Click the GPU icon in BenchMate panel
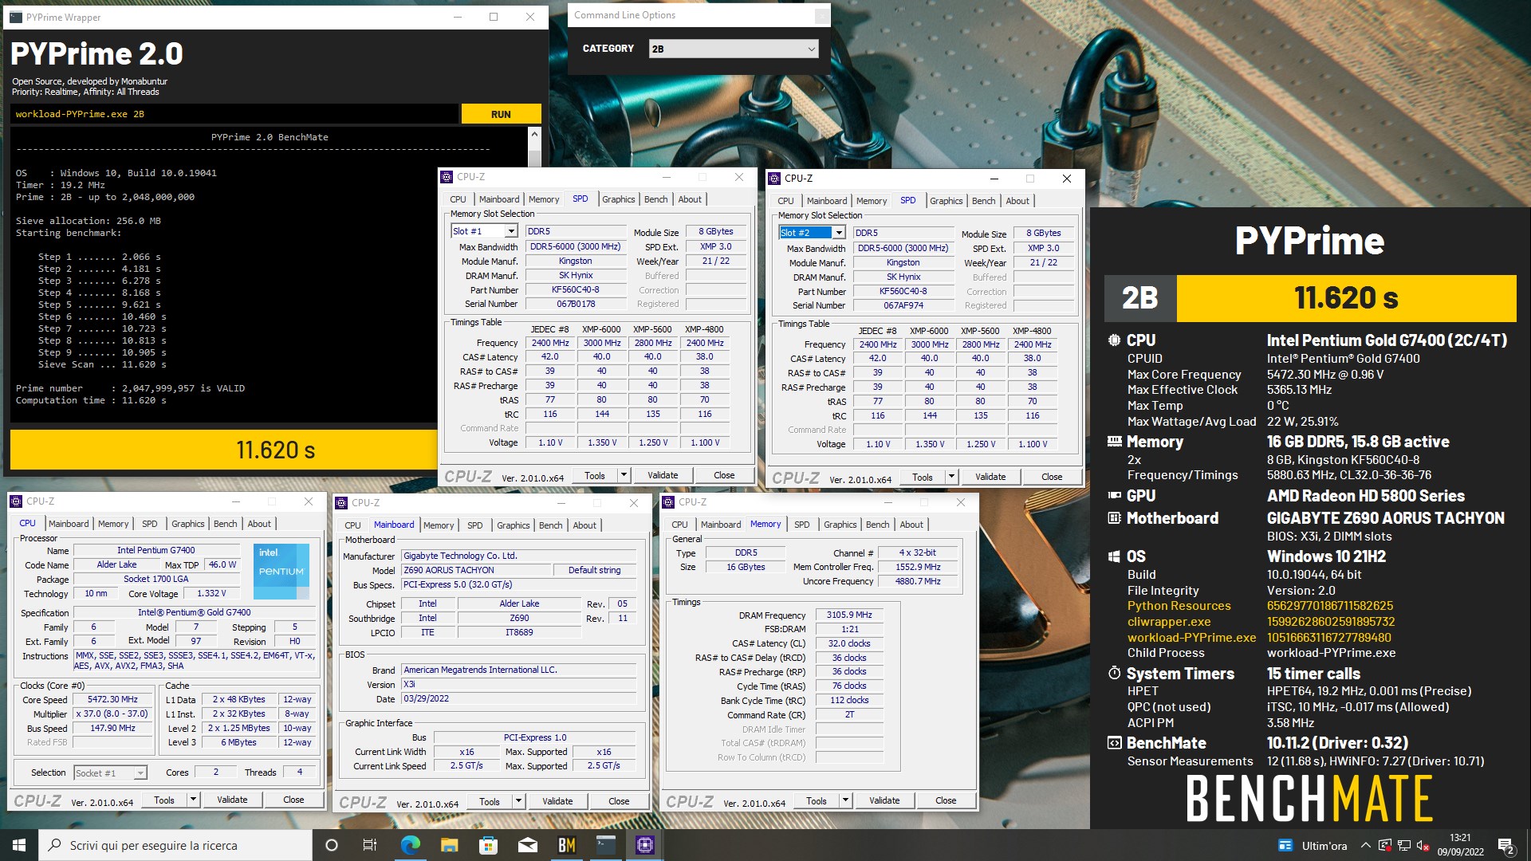The image size is (1531, 861). (x=1114, y=496)
